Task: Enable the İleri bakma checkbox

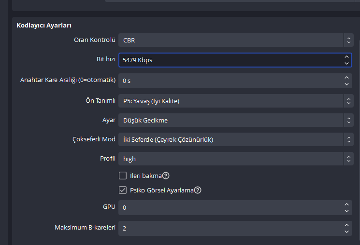Action: point(123,176)
